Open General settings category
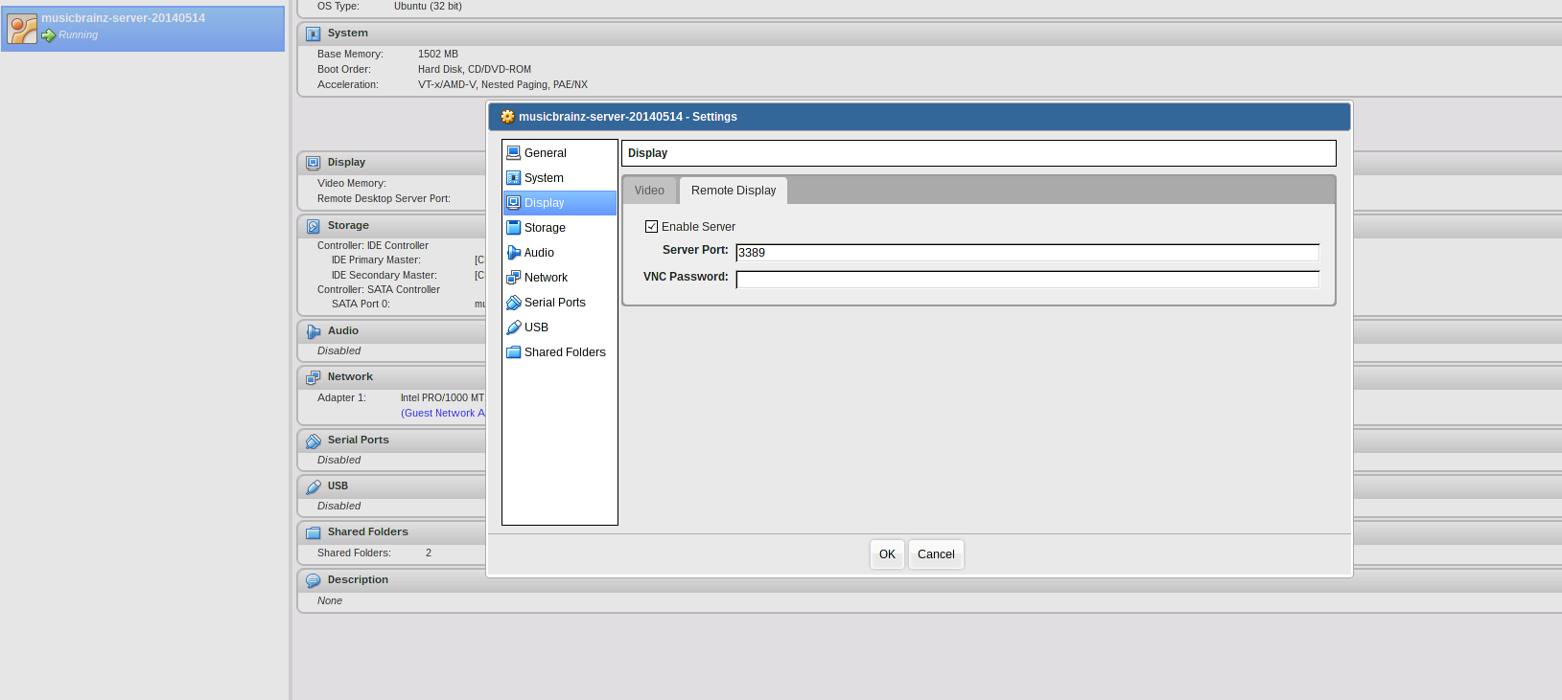Image resolution: width=1562 pixels, height=700 pixels. pos(560,153)
